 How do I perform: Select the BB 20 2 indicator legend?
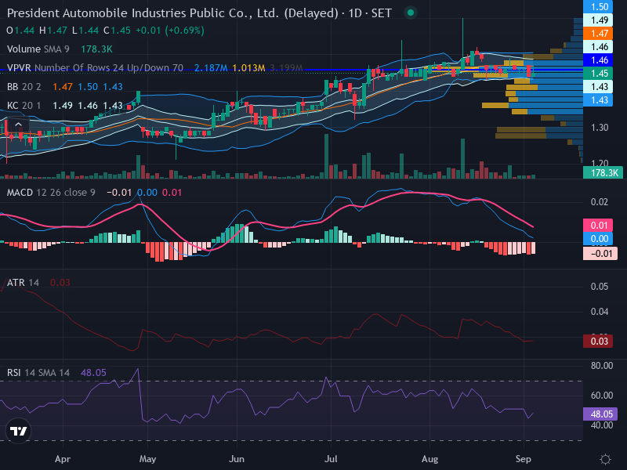tap(24, 87)
